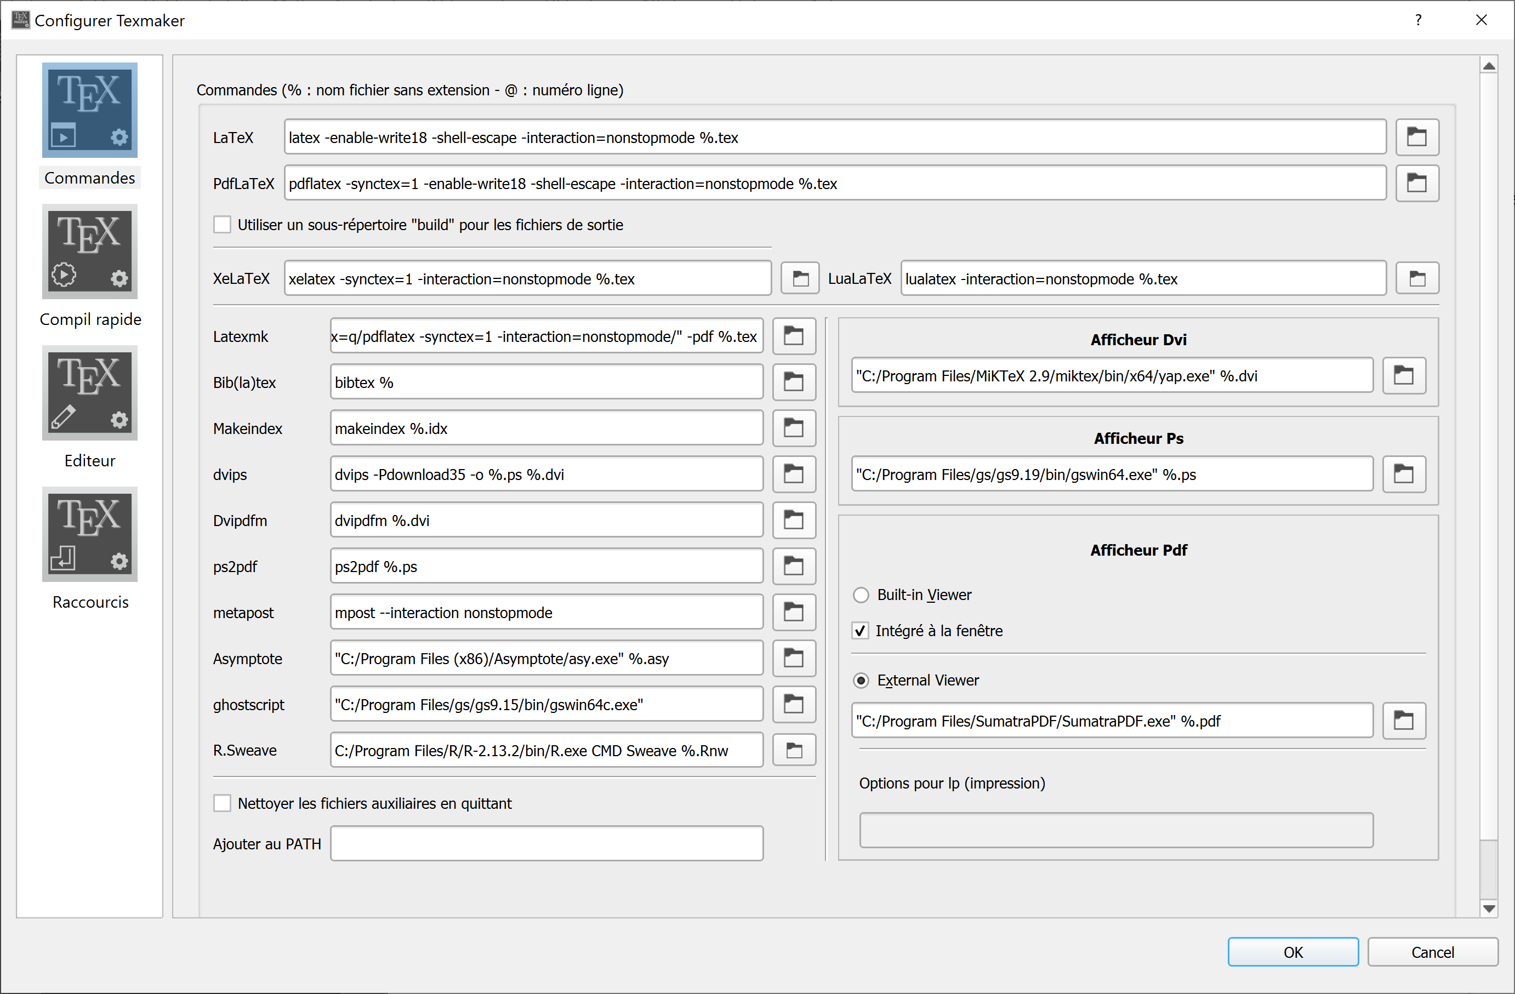
Task: Enable the build sous-répertoire checkbox
Action: (x=221, y=224)
